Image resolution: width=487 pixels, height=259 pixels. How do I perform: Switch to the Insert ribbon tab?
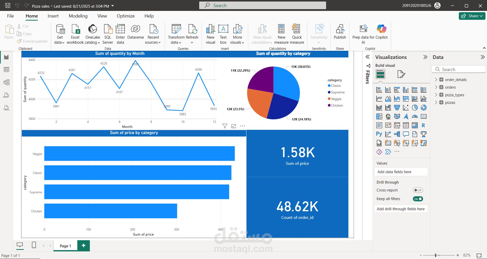click(x=53, y=16)
